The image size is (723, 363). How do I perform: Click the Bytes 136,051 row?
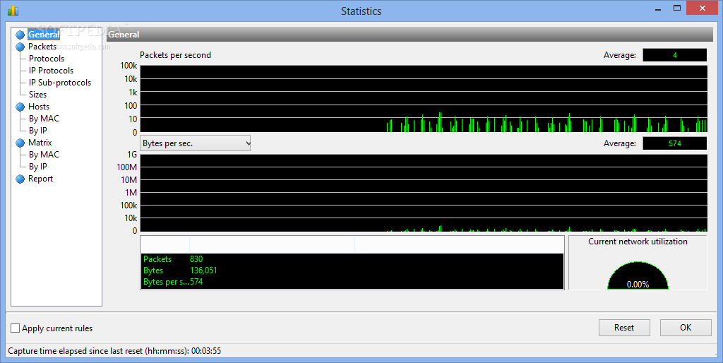tap(352, 270)
